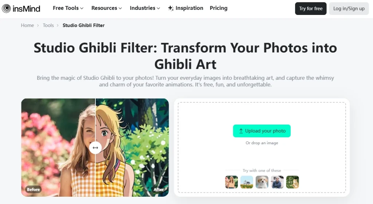Click the Try for free button
The image size is (373, 204).
(x=311, y=8)
